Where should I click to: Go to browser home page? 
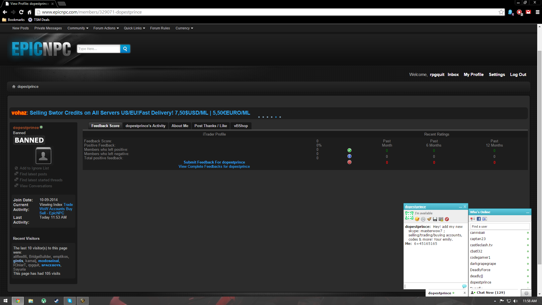click(x=29, y=12)
